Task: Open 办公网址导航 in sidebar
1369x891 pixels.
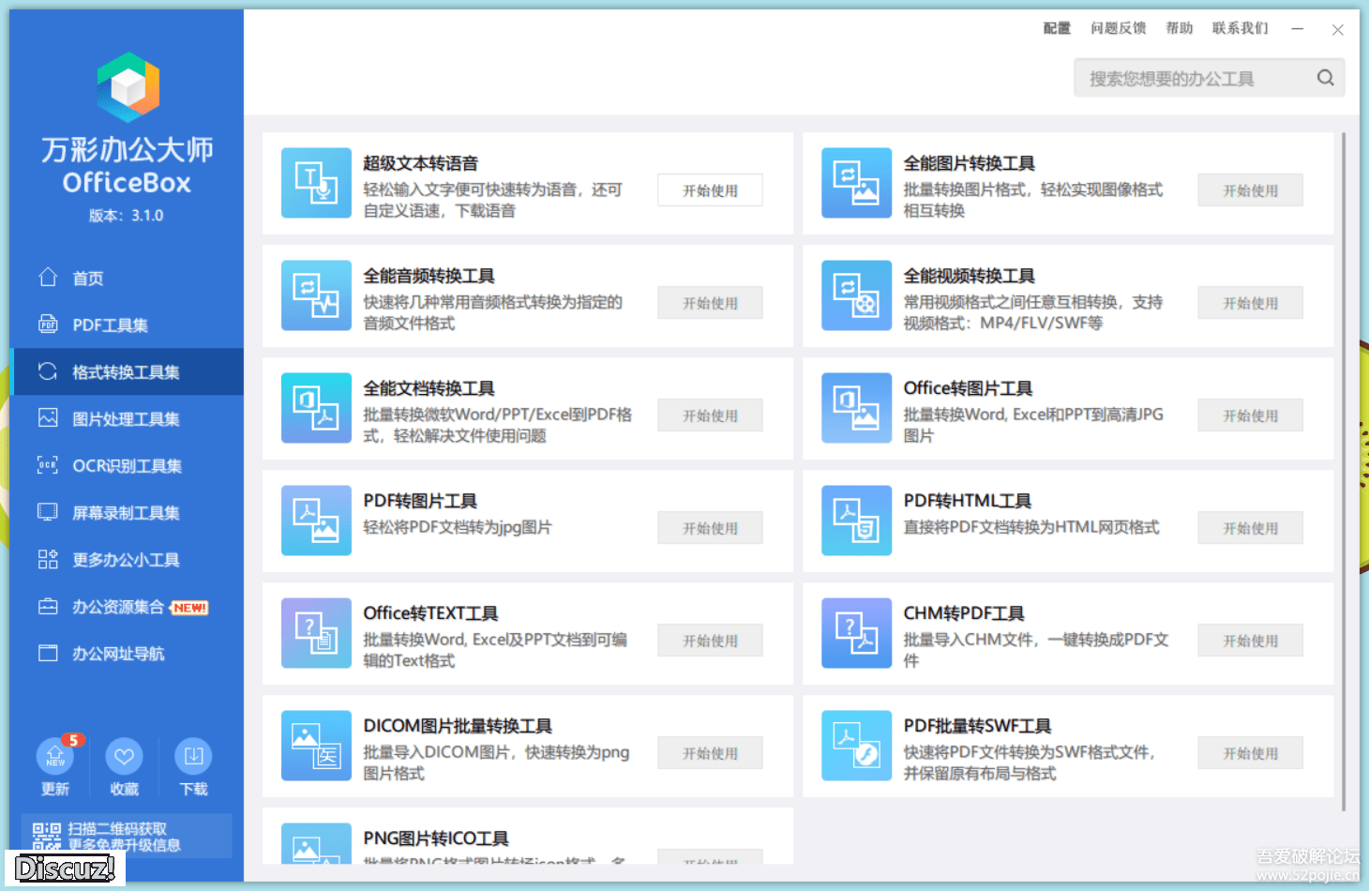Action: (x=127, y=653)
